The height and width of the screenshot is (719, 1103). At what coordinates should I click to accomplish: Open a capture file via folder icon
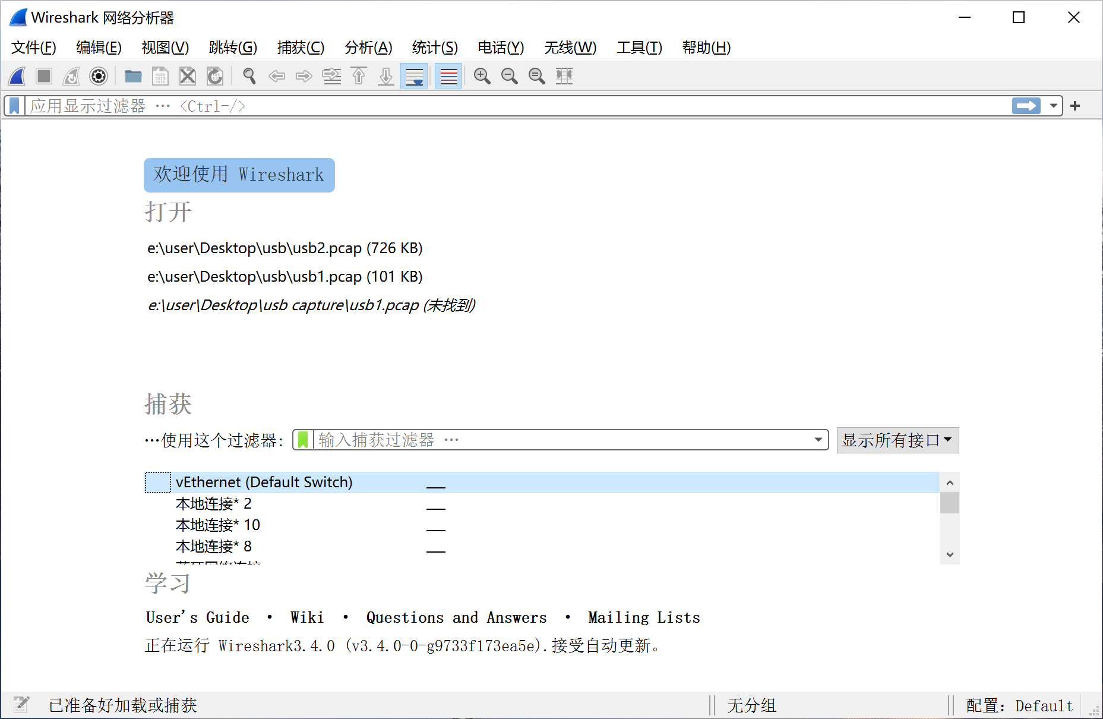(x=133, y=76)
